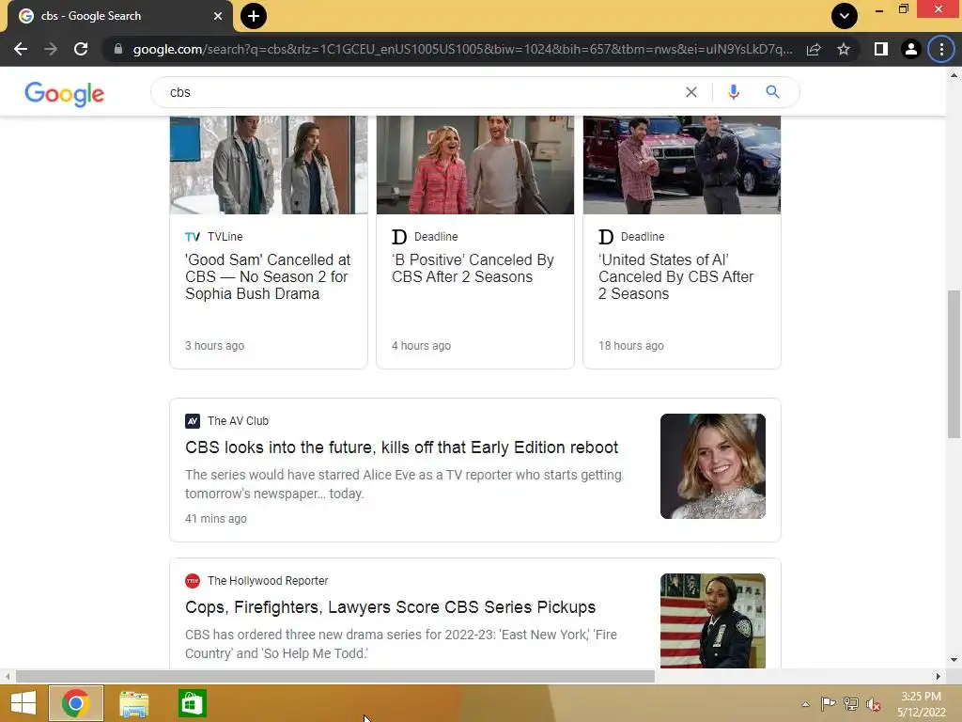This screenshot has height=722, width=962.
Task: Click The AV Club logo icon
Action: 193,421
